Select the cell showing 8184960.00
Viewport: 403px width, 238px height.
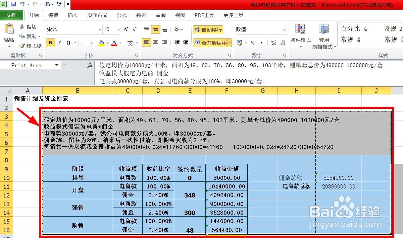[x=338, y=177]
